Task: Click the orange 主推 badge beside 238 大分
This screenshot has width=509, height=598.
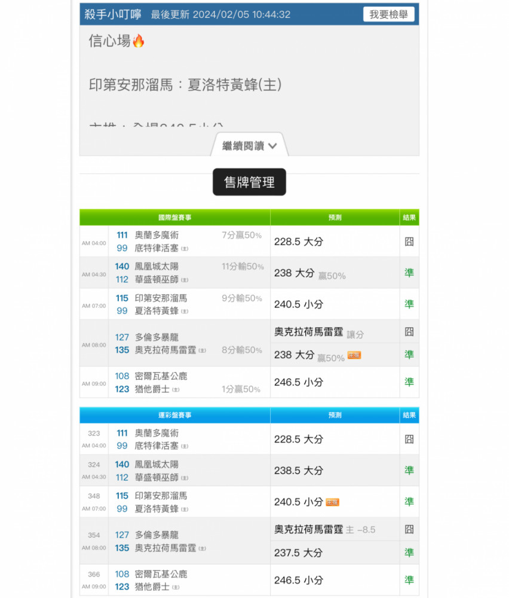Action: point(354,355)
